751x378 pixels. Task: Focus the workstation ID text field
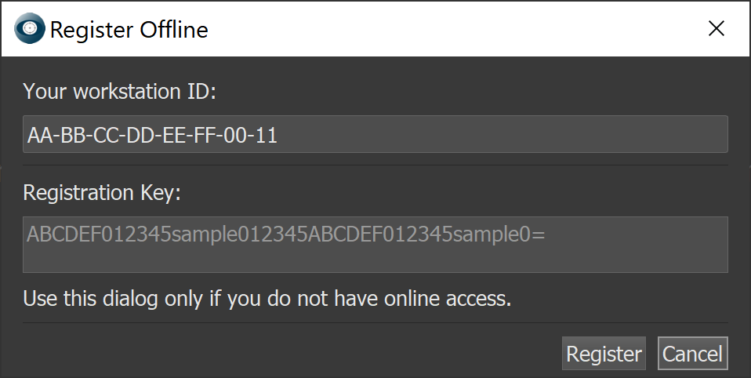tap(375, 134)
